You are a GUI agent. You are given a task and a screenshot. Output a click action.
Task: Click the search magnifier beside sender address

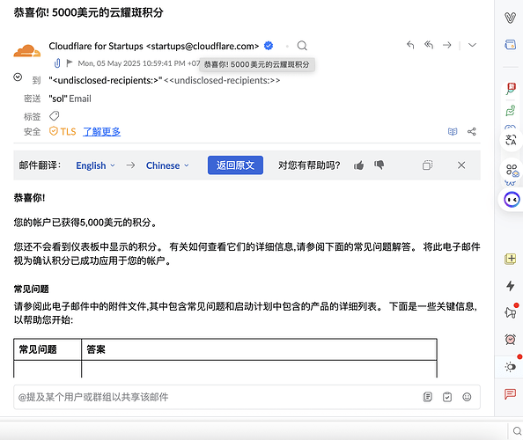[x=302, y=46]
